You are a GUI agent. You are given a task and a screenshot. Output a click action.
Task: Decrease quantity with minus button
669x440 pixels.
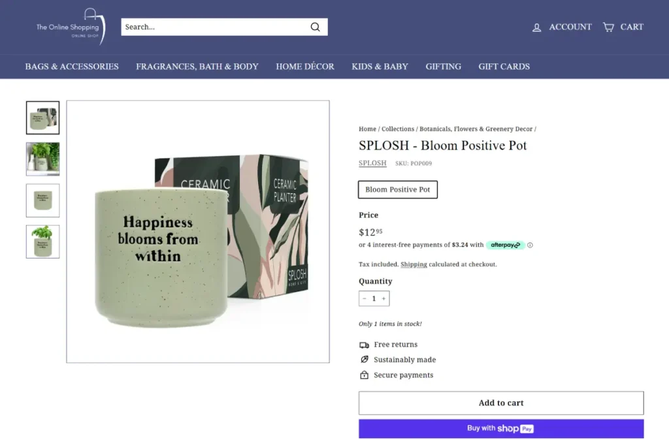(365, 298)
